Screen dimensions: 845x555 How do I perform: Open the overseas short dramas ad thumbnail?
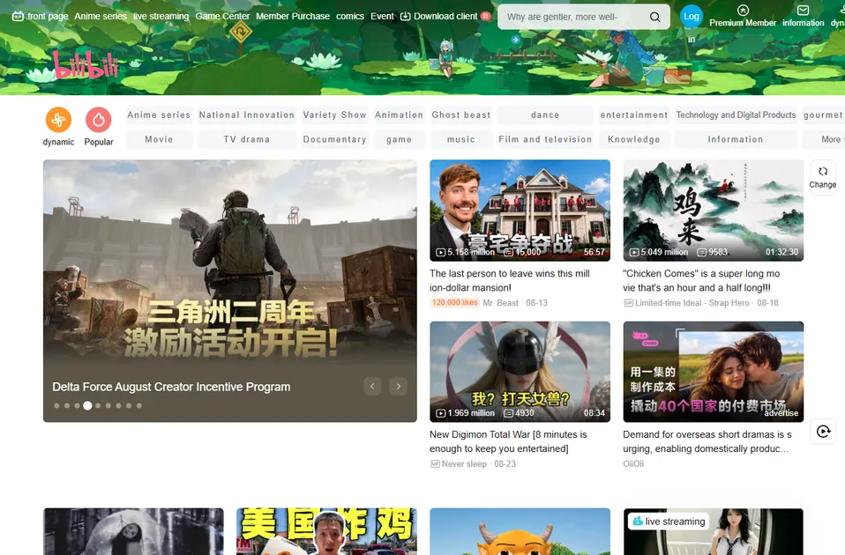[714, 372]
